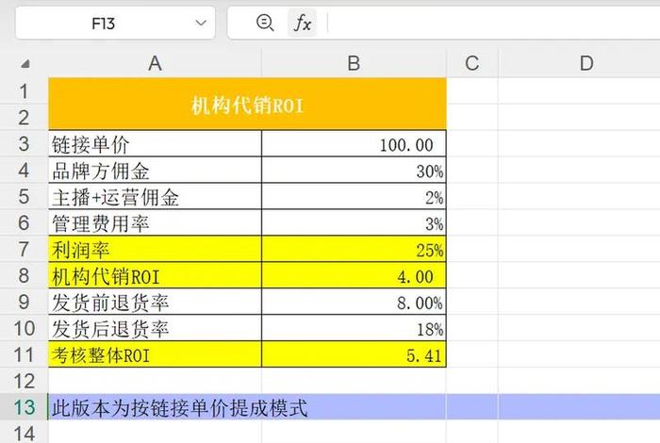Select row 9 header
The height and width of the screenshot is (443, 660).
click(x=24, y=302)
